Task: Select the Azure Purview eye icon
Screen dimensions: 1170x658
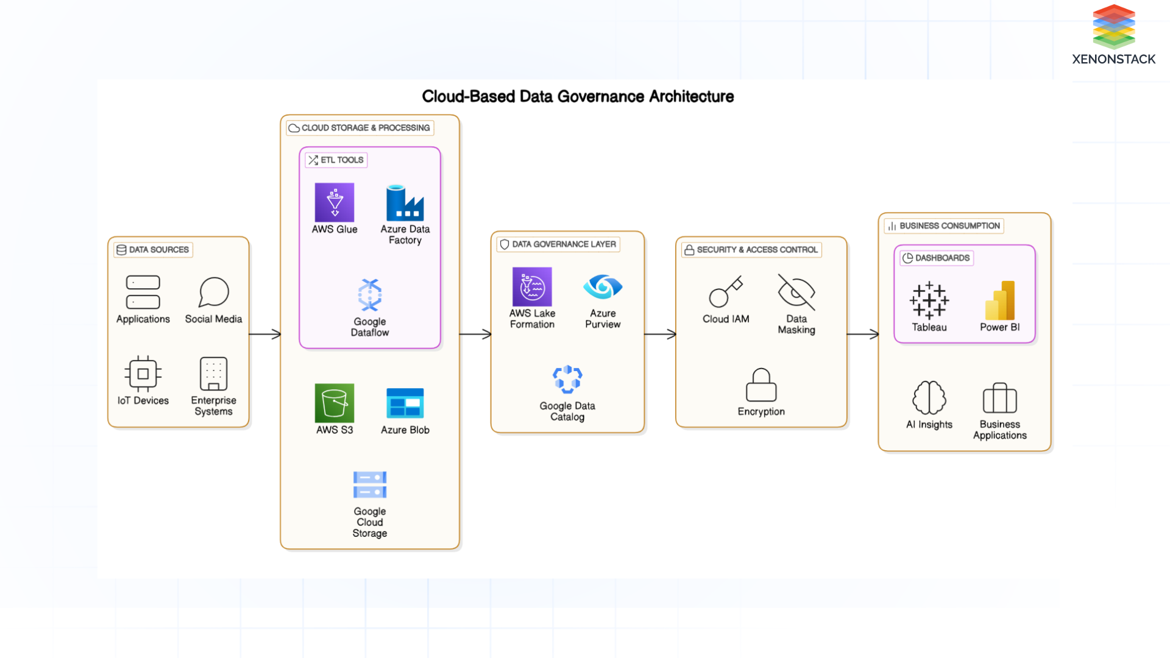Action: 603,286
